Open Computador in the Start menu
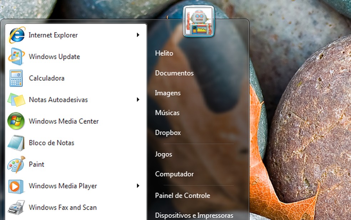This screenshot has width=351, height=220. tap(174, 174)
